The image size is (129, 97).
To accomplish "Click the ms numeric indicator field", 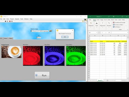I will pyautogui.click(x=39, y=37).
